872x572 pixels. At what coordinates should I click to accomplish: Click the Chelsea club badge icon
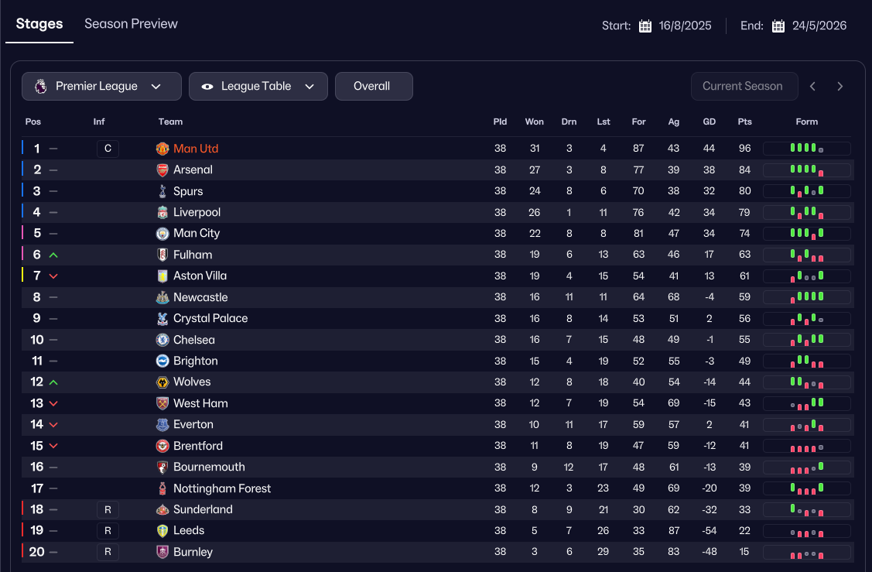162,340
